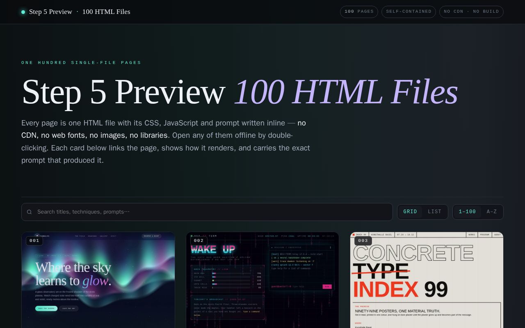Click the 100 PAGES pill
The height and width of the screenshot is (328, 525).
pyautogui.click(x=359, y=12)
